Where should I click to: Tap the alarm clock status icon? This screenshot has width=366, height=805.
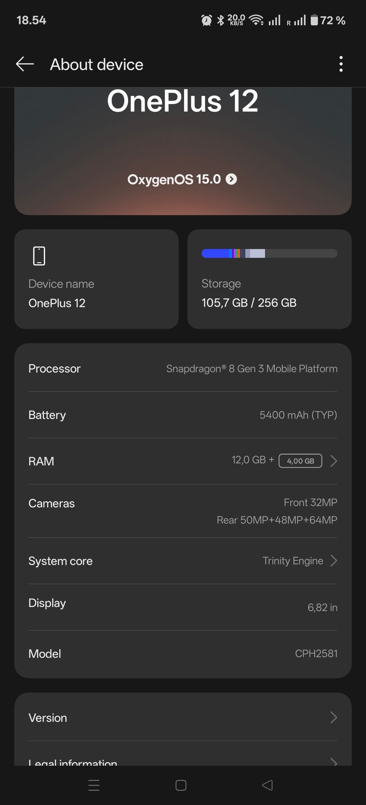pyautogui.click(x=206, y=20)
